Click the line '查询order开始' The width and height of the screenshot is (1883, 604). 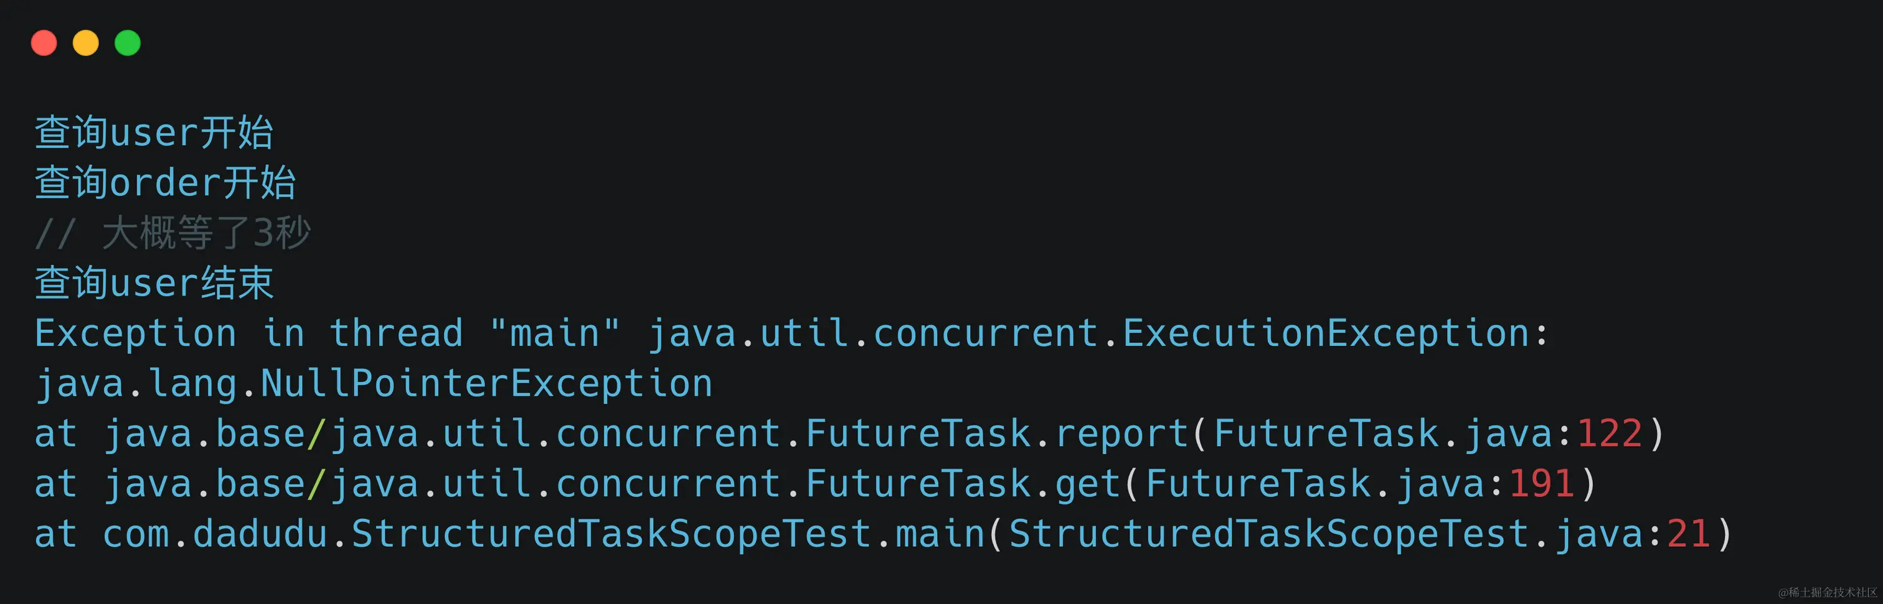tap(165, 183)
